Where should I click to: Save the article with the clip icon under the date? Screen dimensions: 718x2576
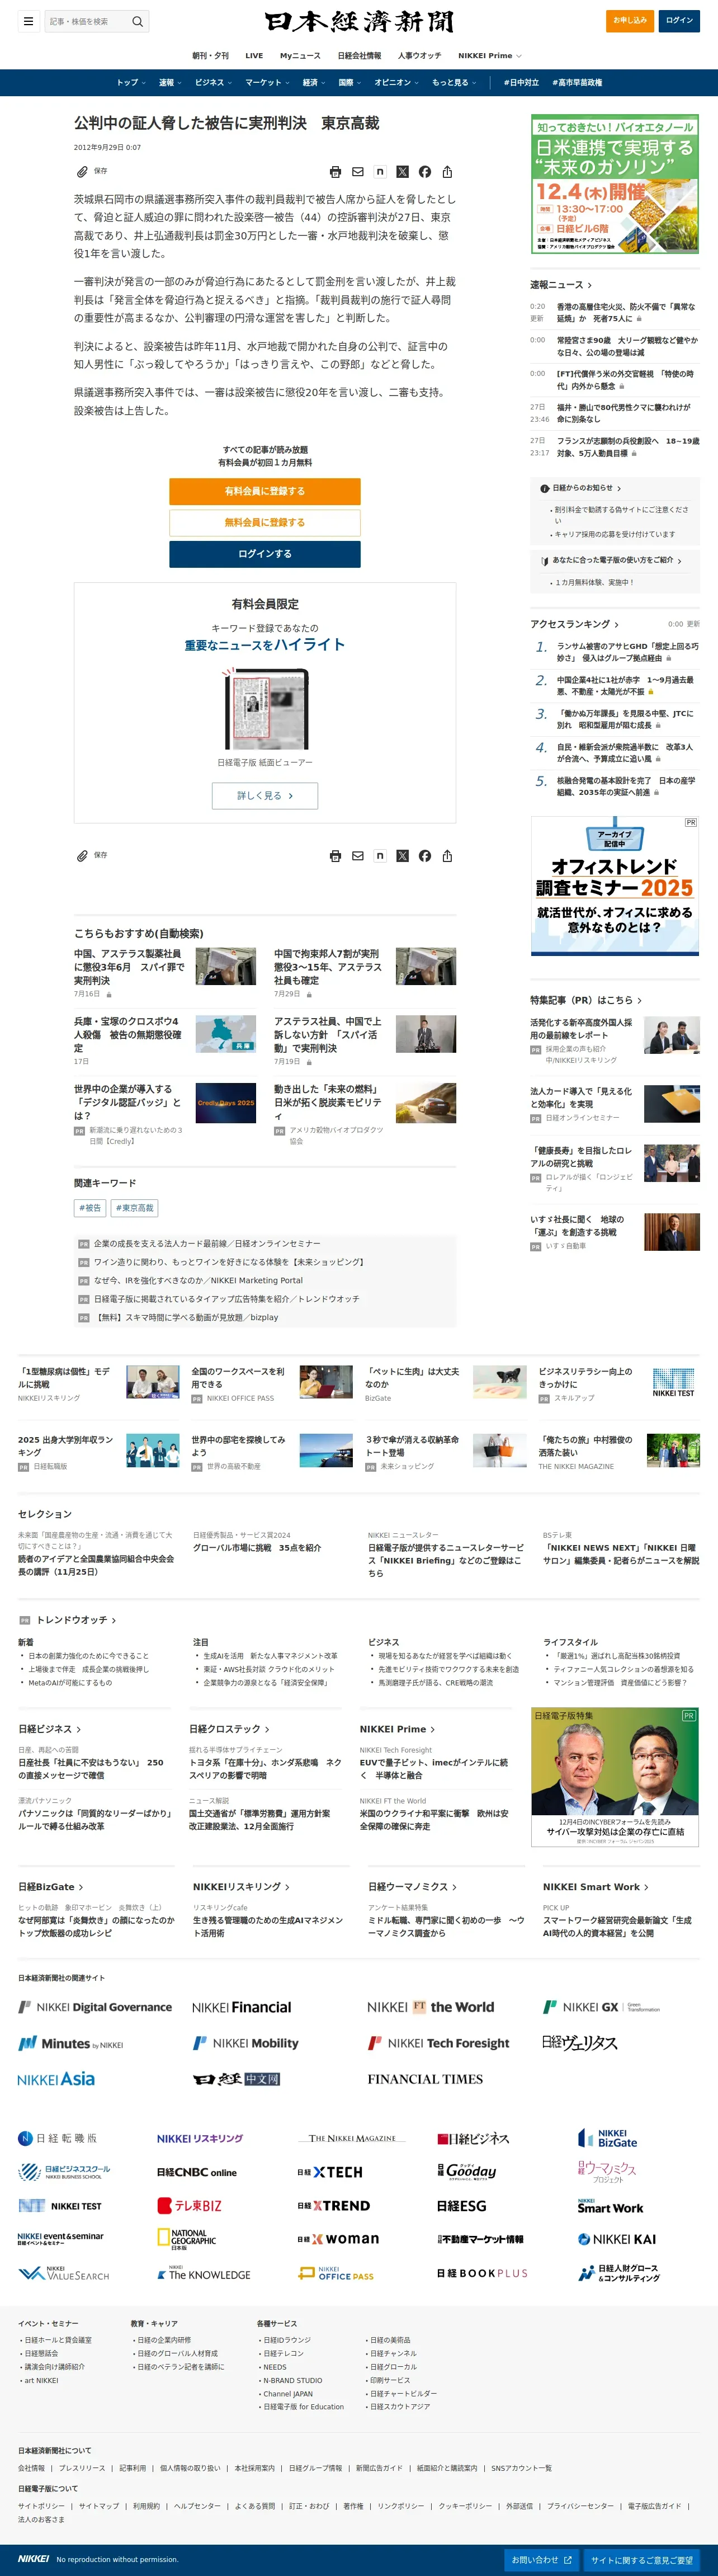pyautogui.click(x=92, y=171)
